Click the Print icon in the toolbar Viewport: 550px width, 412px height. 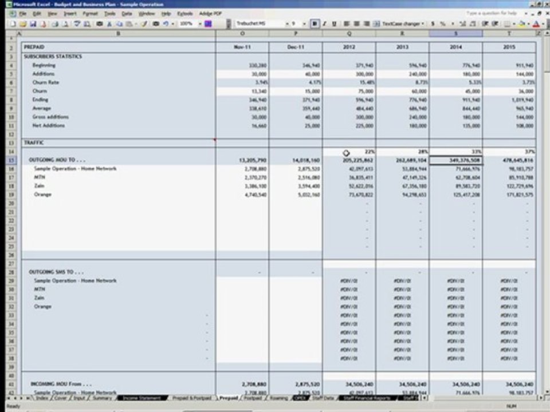pos(55,24)
